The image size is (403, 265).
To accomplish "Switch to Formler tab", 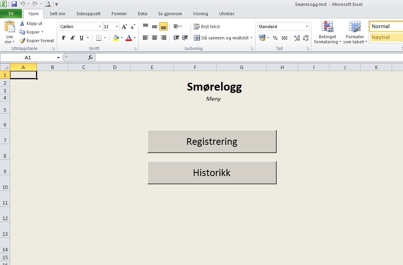I will [x=119, y=14].
